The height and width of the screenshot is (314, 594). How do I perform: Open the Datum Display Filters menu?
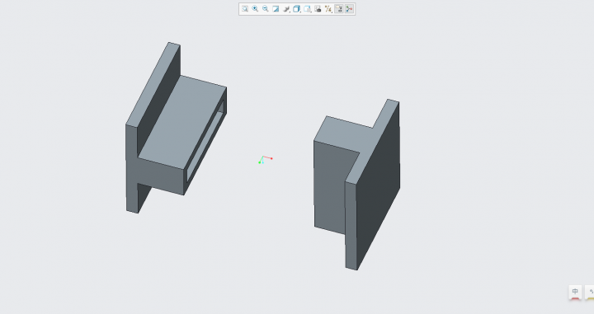[328, 9]
